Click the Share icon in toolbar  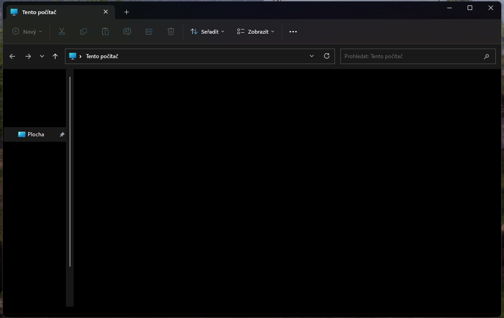click(x=149, y=31)
